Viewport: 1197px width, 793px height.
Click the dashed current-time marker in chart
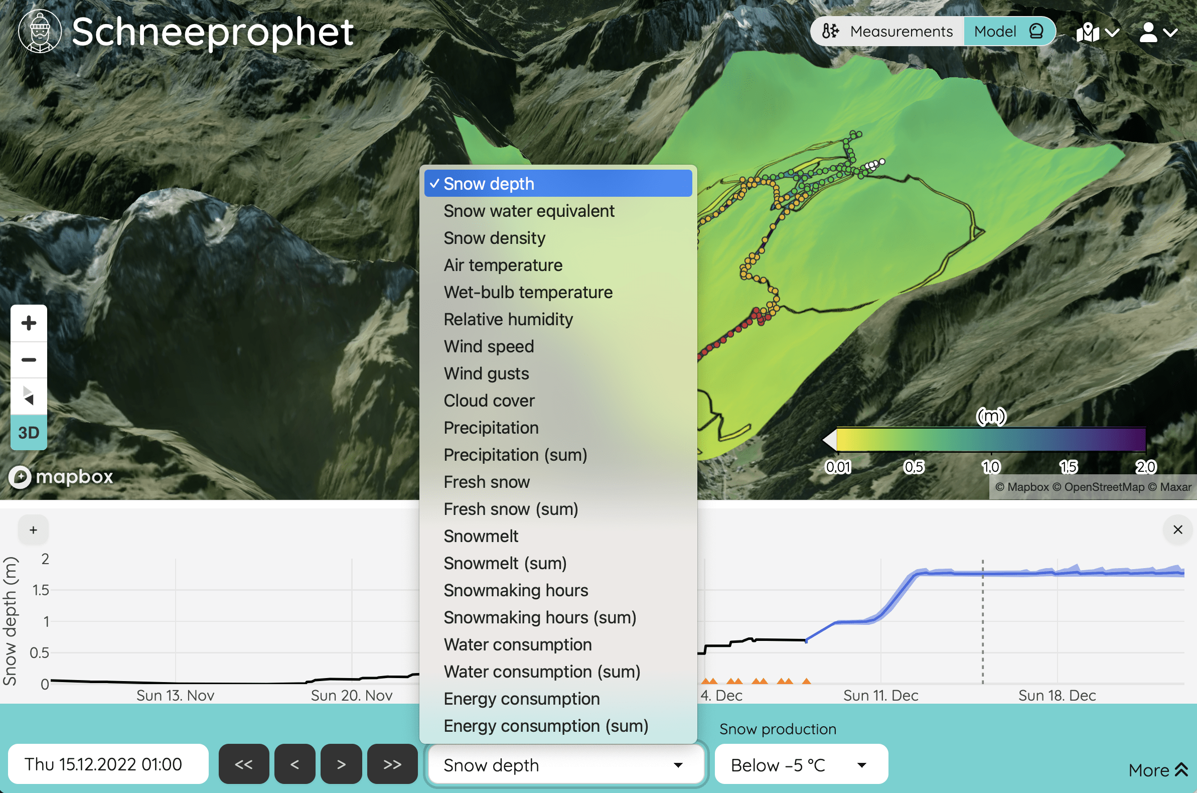point(983,622)
